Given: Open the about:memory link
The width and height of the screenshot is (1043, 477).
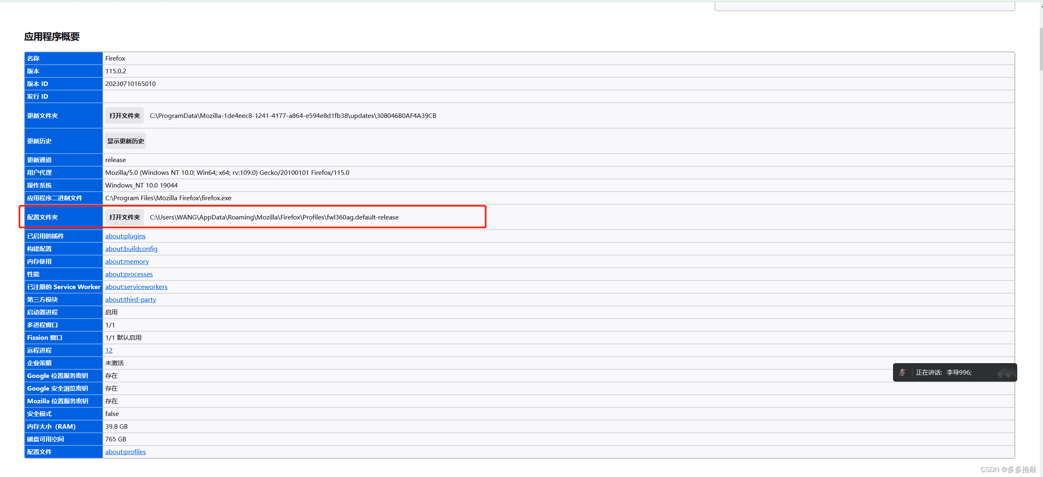Looking at the screenshot, I should point(127,262).
